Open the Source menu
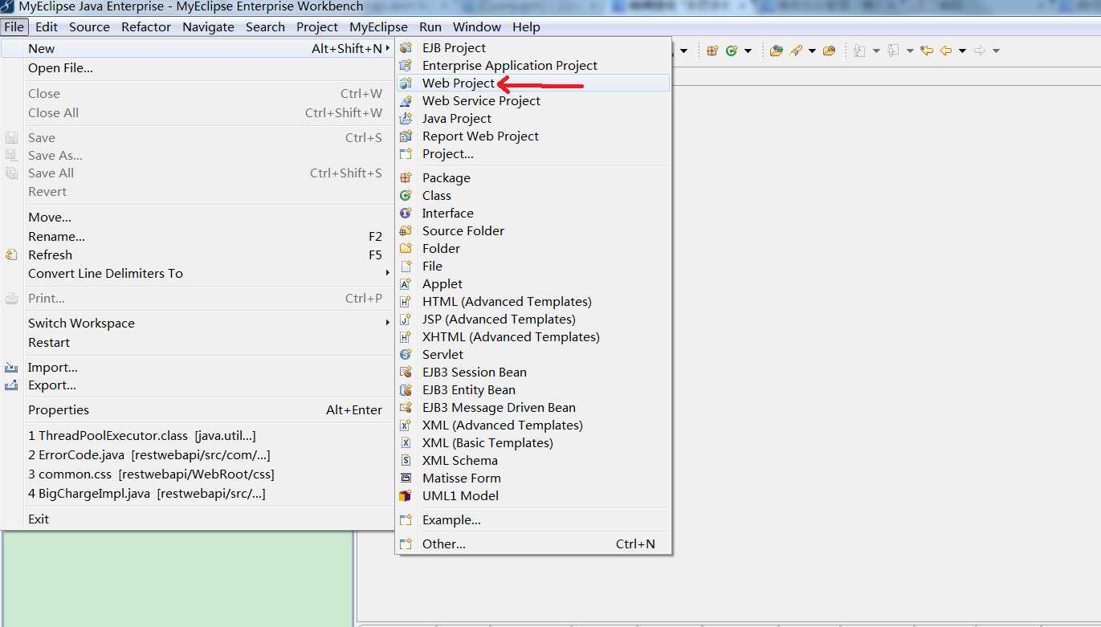The height and width of the screenshot is (627, 1101). (x=89, y=26)
